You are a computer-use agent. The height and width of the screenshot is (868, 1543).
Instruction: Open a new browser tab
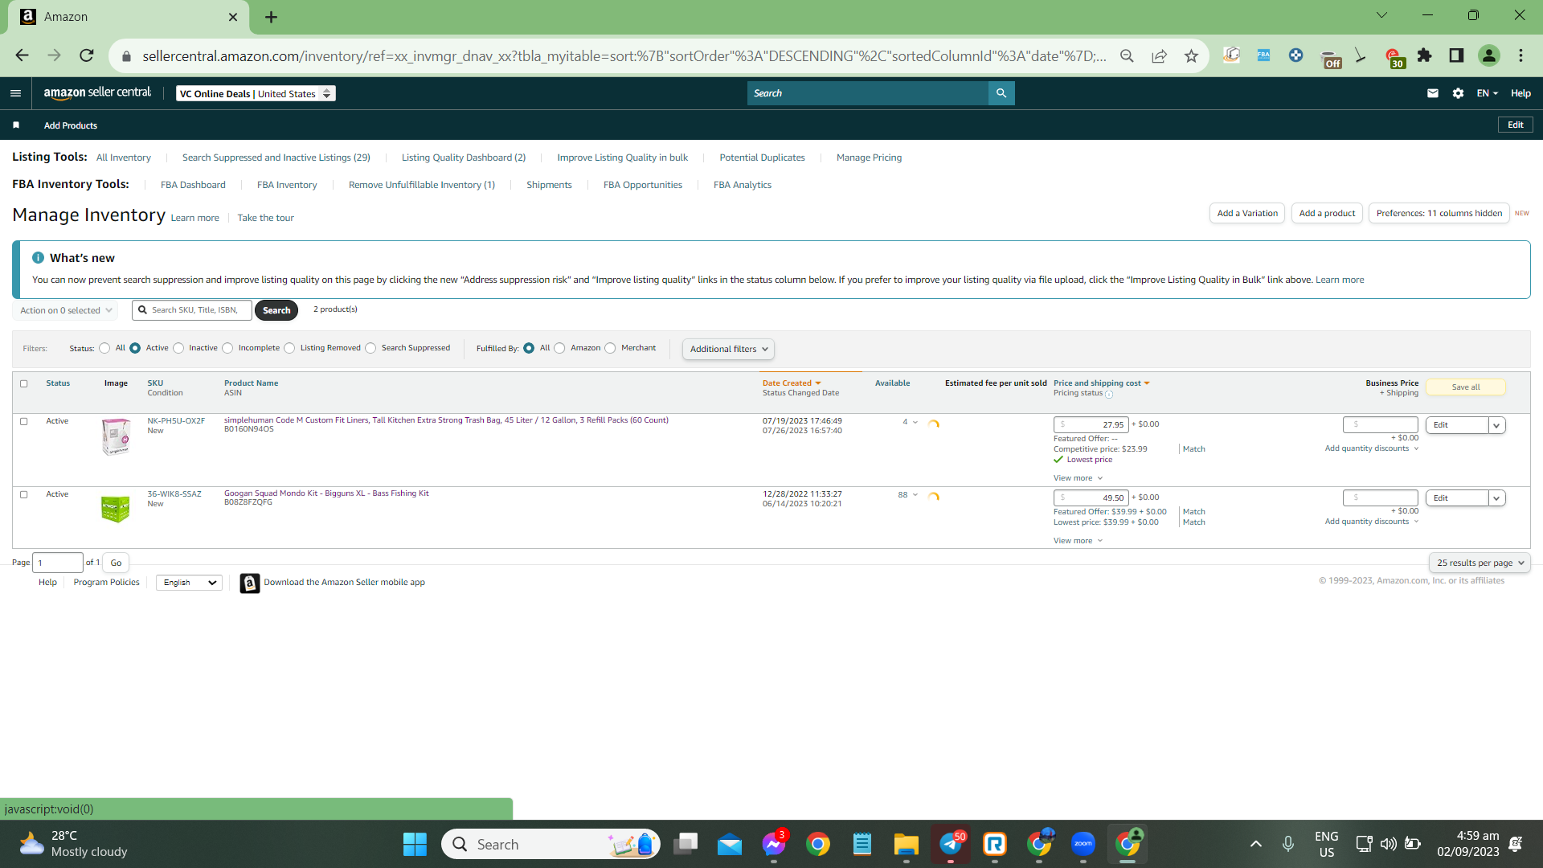[272, 17]
